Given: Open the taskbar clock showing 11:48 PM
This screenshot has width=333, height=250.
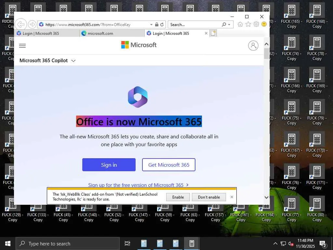Looking at the screenshot, I should [305, 243].
